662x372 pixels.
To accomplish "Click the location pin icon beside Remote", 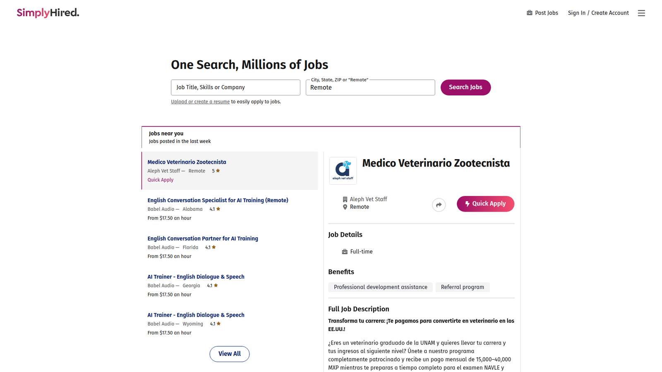I will point(345,207).
